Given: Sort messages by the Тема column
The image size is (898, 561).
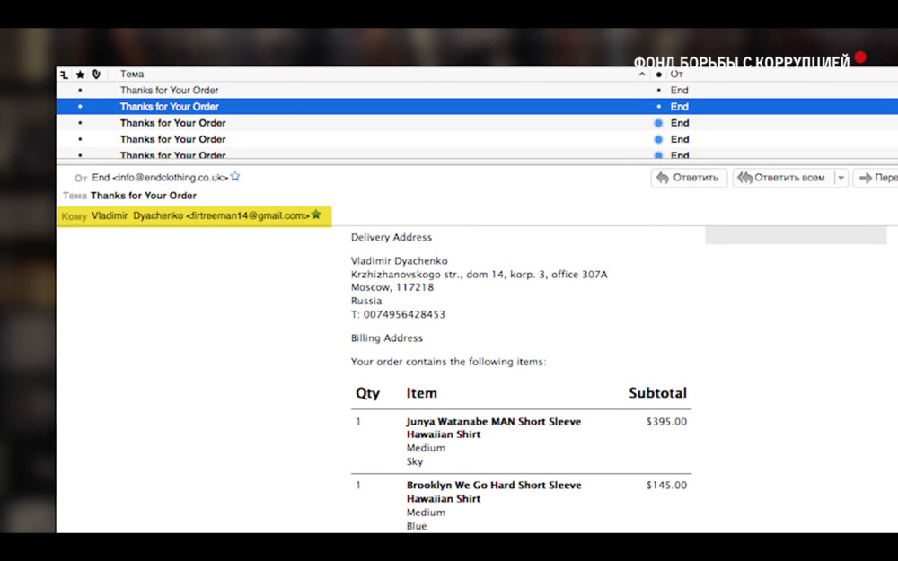Looking at the screenshot, I should pos(132,74).
